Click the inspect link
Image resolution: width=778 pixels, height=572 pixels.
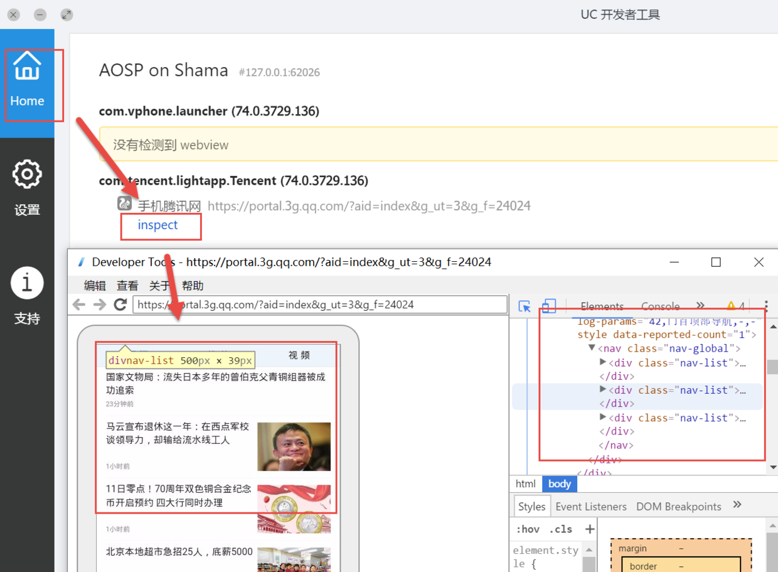pos(157,225)
